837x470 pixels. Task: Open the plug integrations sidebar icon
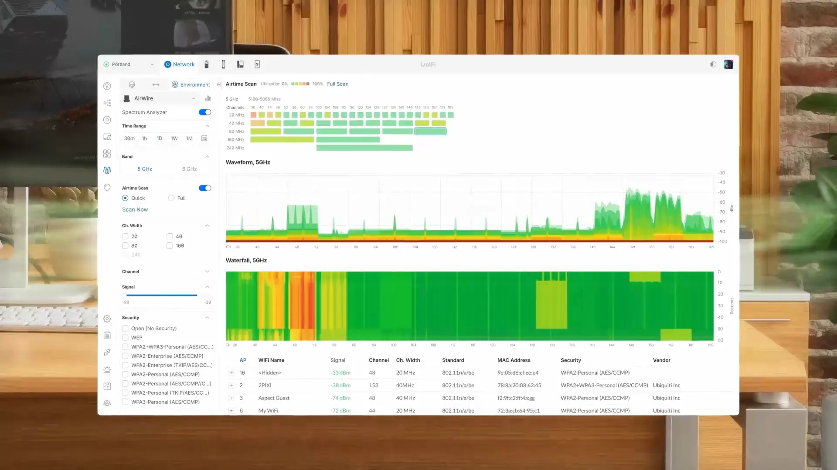tap(107, 352)
